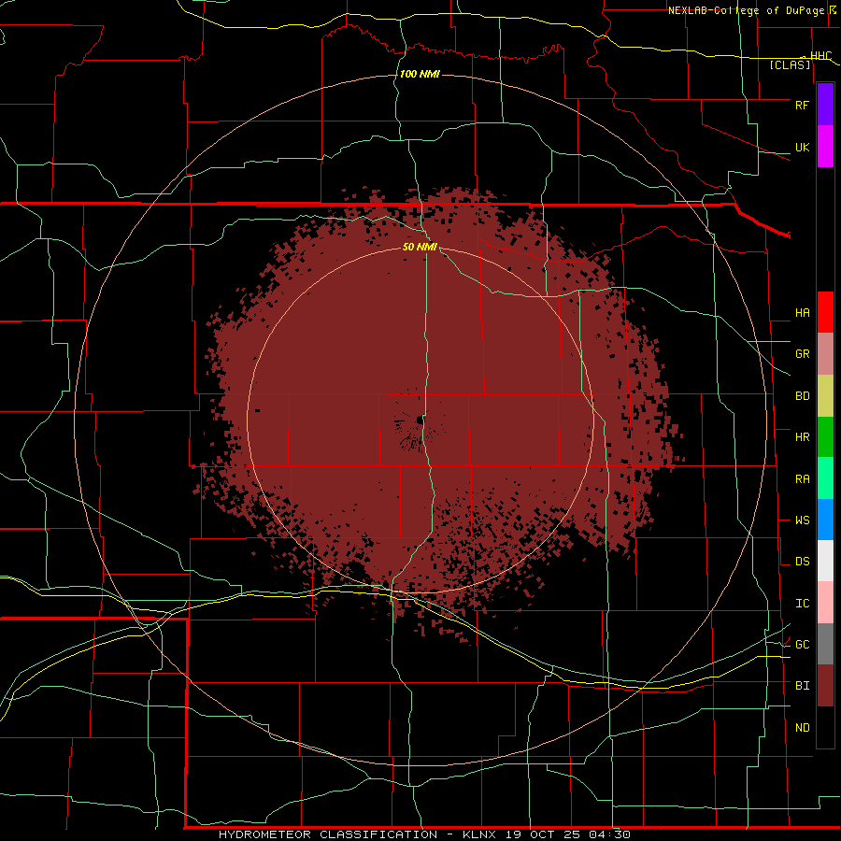841x841 pixels.
Task: Select the IC light pink legend swatch
Action: (825, 603)
